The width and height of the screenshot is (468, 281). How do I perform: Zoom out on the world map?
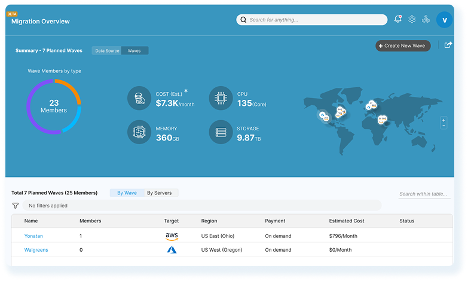[444, 126]
